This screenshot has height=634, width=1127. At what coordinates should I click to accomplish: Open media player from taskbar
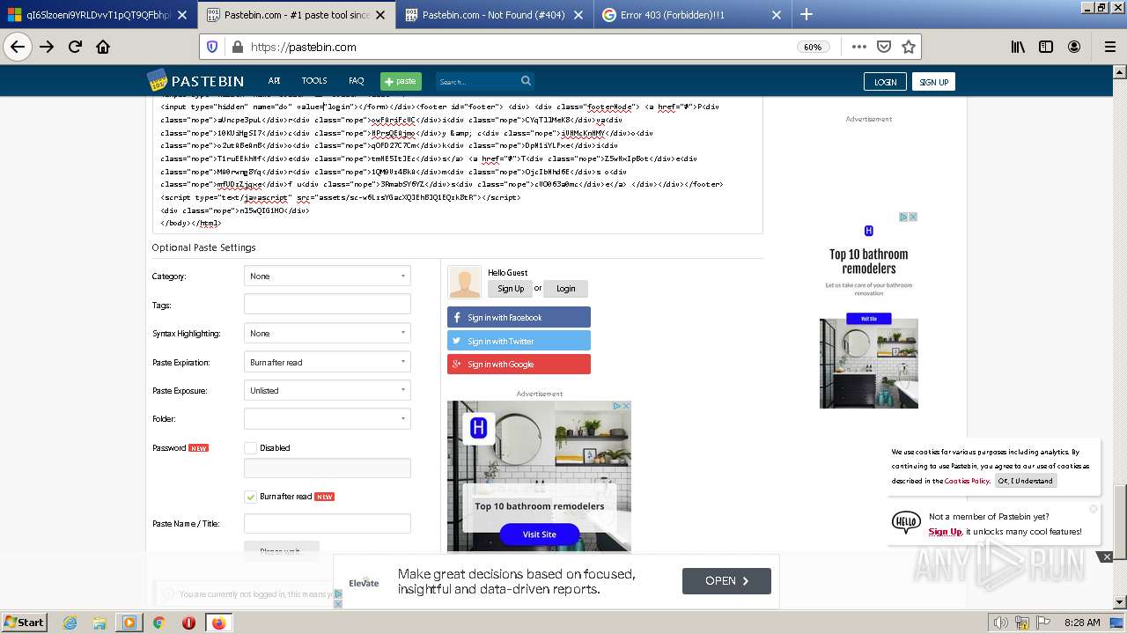129,623
